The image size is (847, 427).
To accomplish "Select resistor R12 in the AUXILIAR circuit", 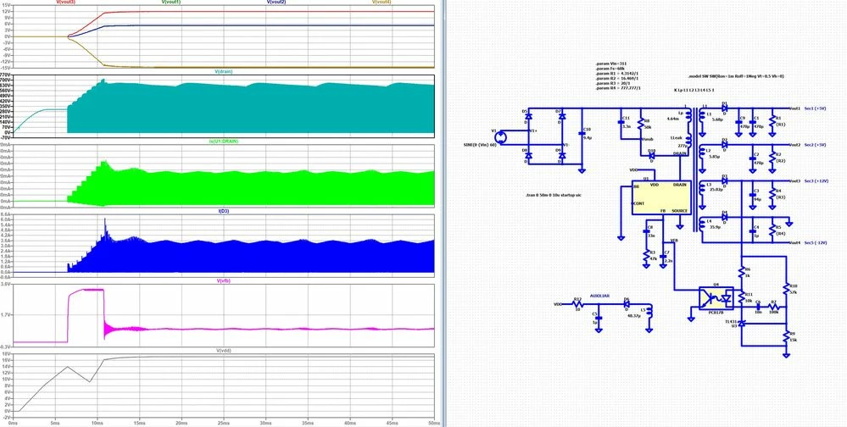I will tap(577, 304).
